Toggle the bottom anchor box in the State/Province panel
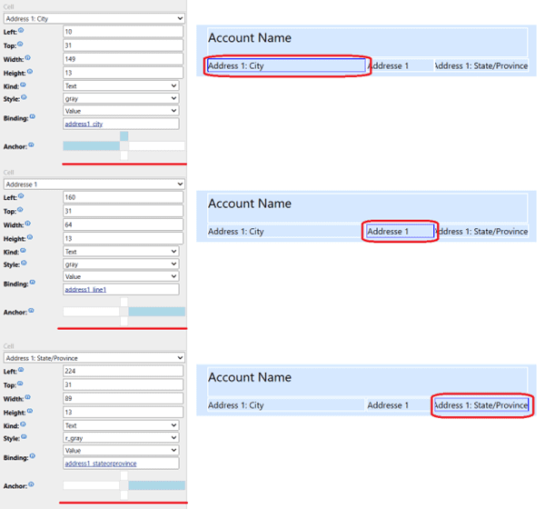 point(124,495)
